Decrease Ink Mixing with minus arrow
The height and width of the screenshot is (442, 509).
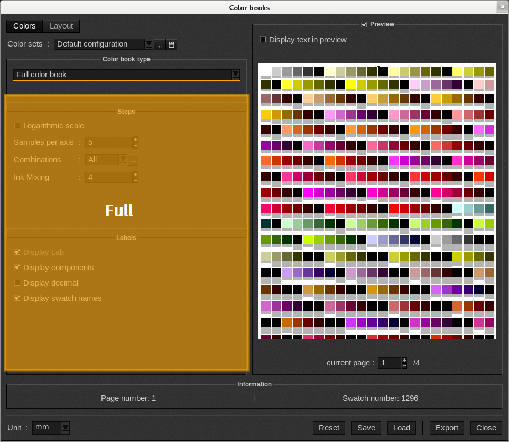pyautogui.click(x=136, y=180)
